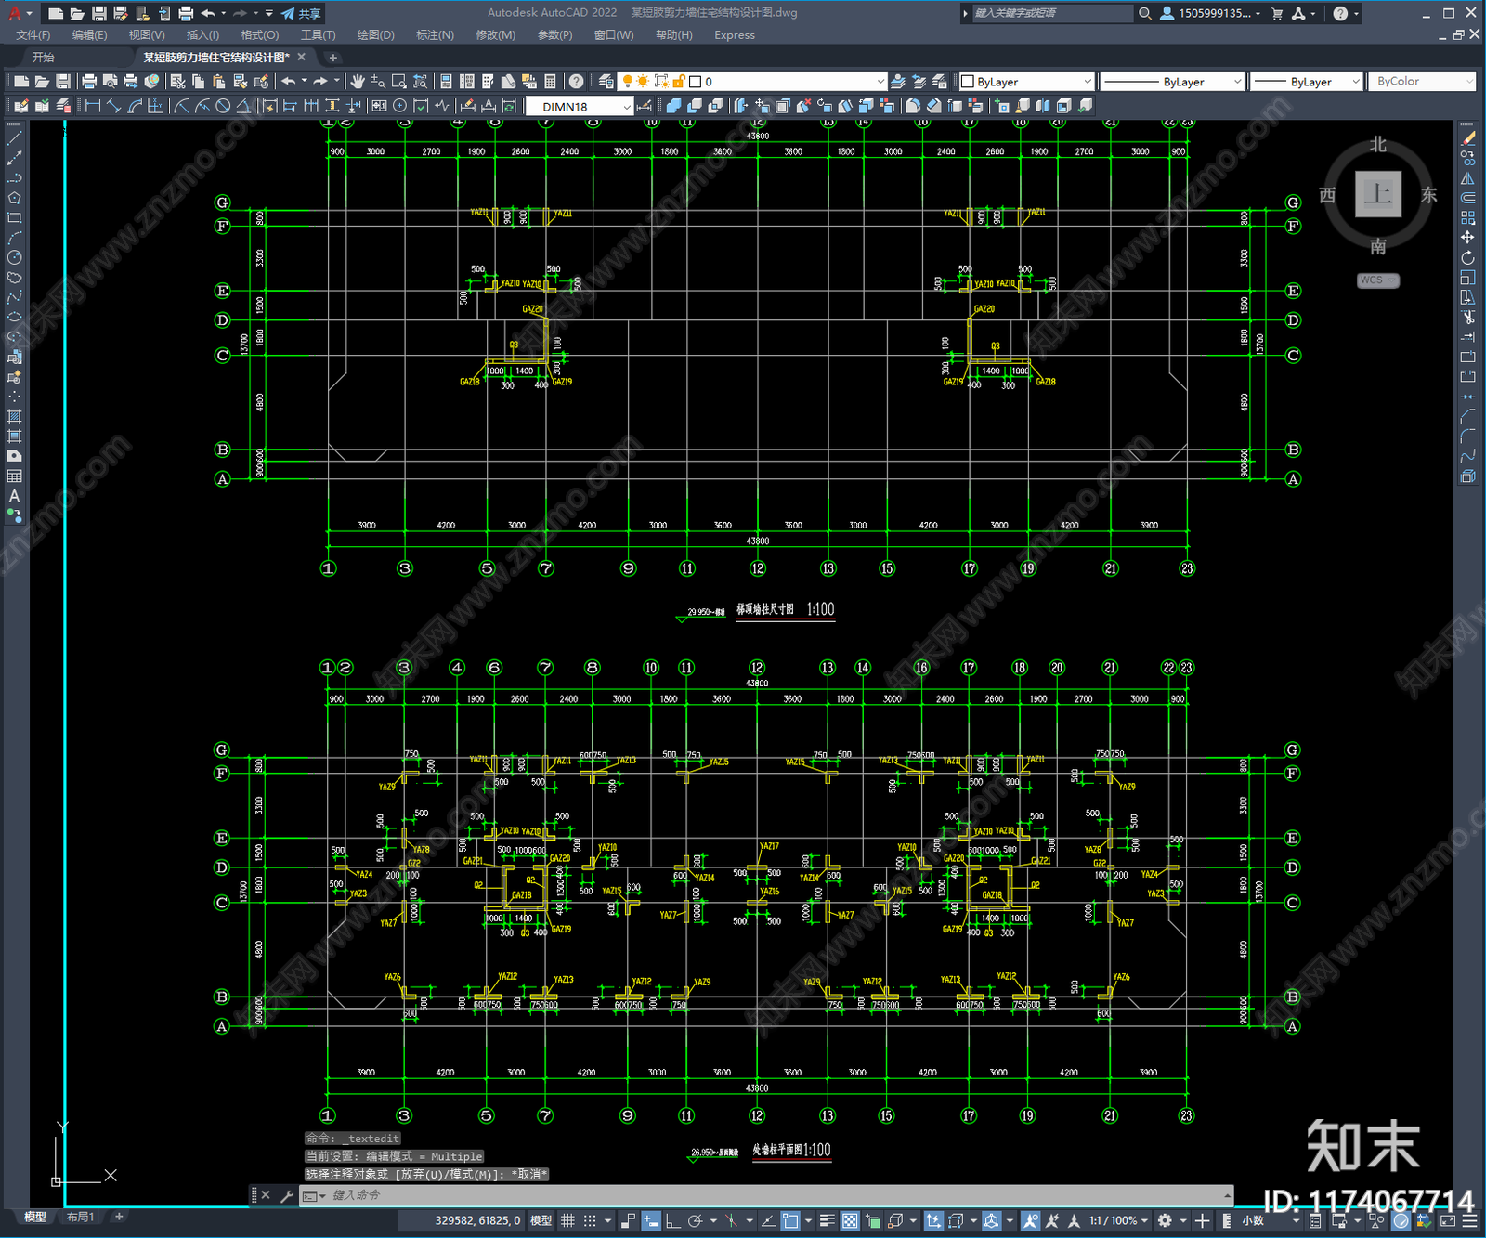Click the help question mark toolbar icon

pyautogui.click(x=577, y=82)
